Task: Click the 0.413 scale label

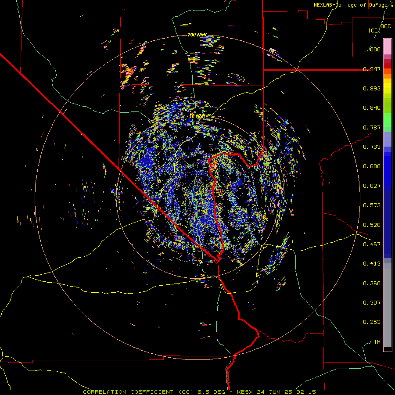Action: click(x=372, y=264)
